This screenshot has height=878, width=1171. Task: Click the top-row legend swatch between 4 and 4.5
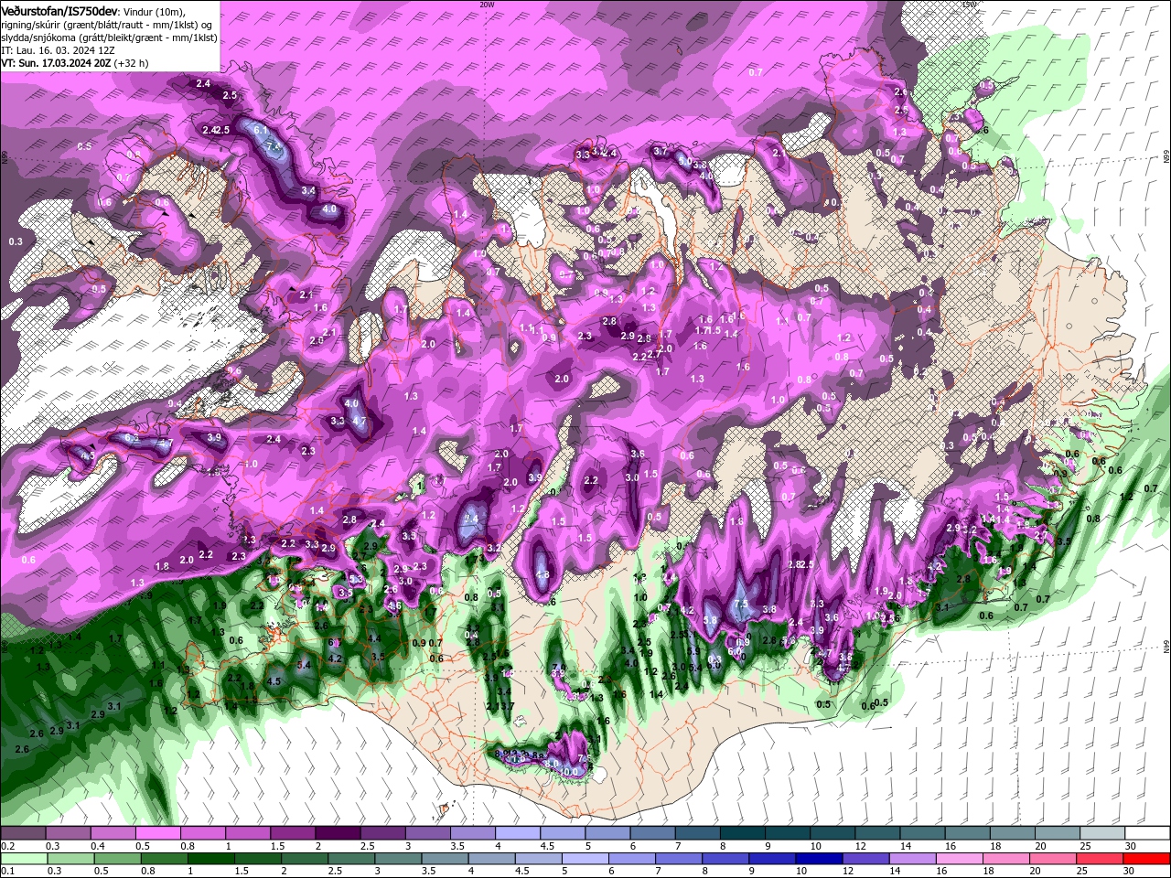pyautogui.click(x=517, y=833)
